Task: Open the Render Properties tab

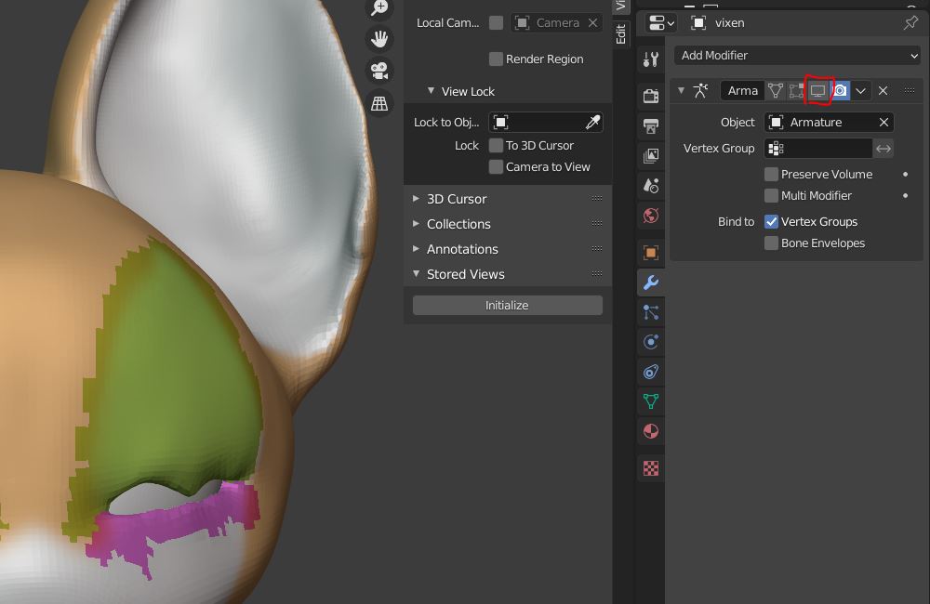Action: [650, 96]
